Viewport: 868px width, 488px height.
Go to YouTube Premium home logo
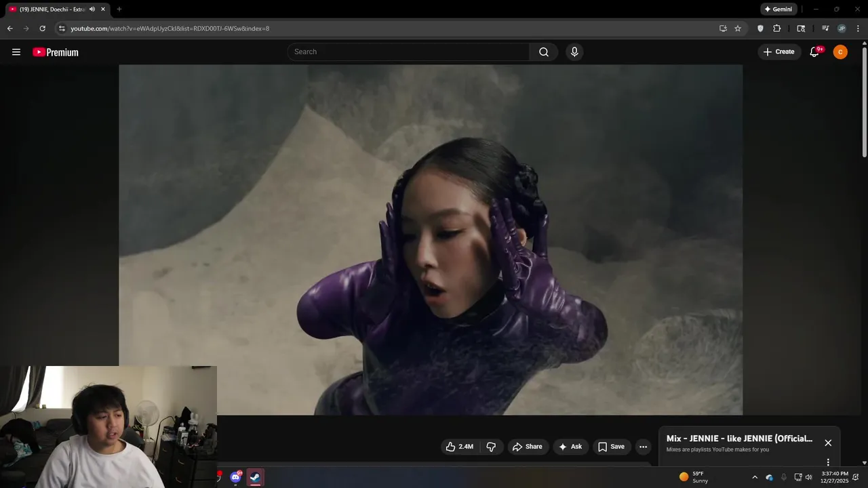pos(56,52)
